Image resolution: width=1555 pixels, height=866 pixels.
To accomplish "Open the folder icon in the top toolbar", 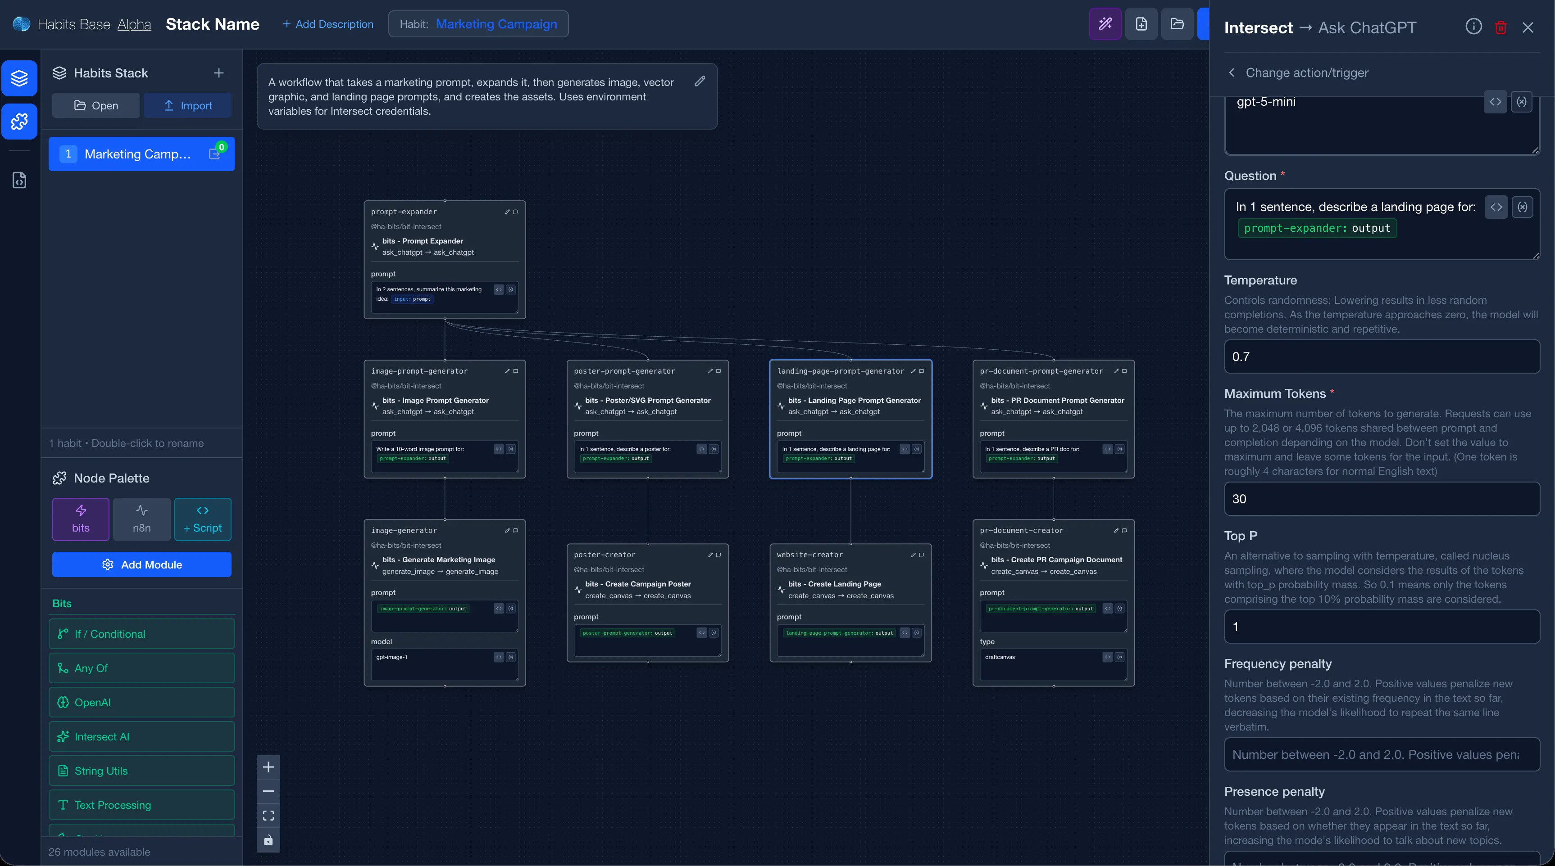I will point(1177,24).
